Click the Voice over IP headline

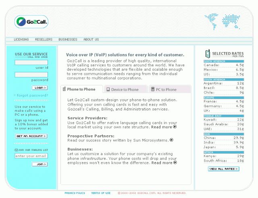click(x=125, y=55)
